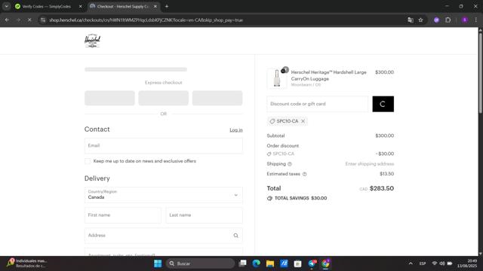Show hidden system tray icons
Image resolution: width=483 pixels, height=271 pixels.
(411, 263)
